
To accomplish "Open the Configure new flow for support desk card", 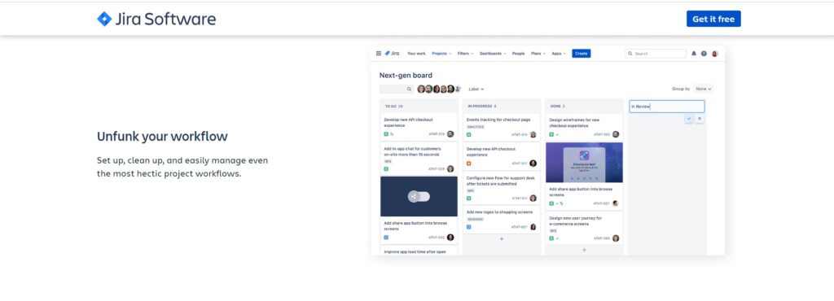I will pos(502,187).
